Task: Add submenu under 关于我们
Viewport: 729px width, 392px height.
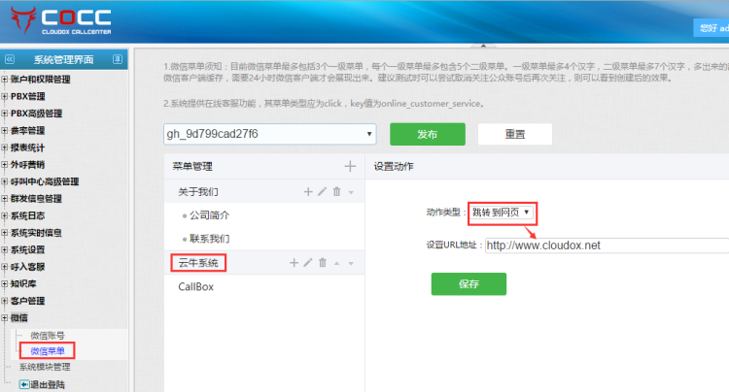Action: pos(308,192)
